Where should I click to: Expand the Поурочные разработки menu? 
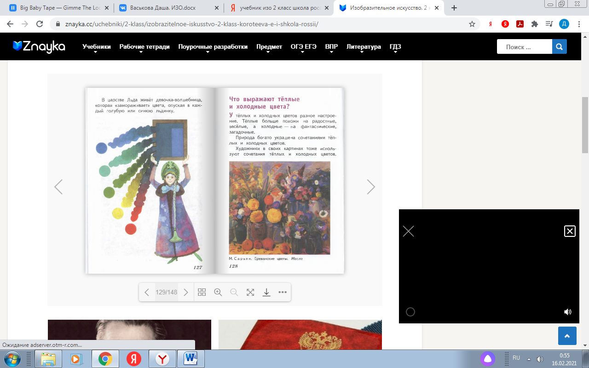(213, 46)
